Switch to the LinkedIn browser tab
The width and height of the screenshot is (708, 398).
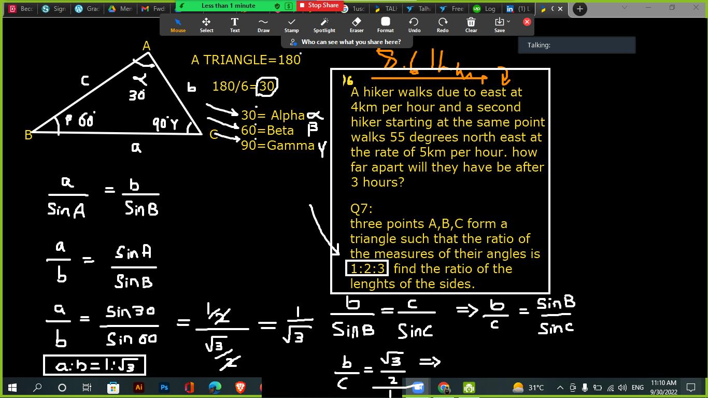coord(518,9)
